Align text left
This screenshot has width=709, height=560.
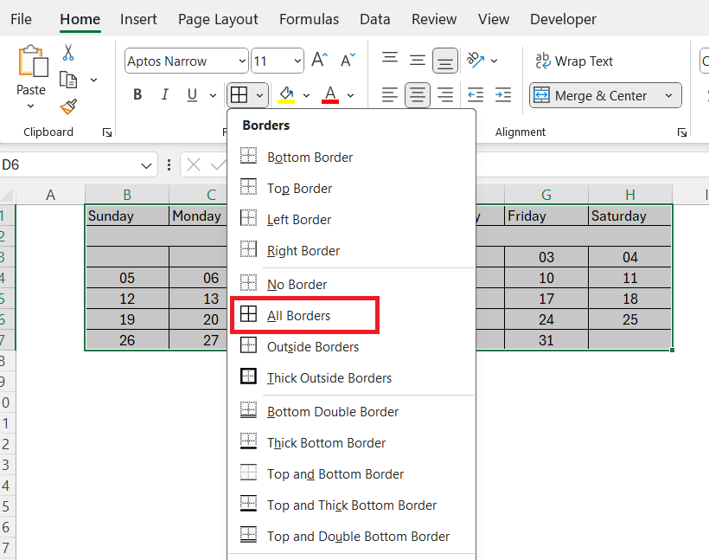click(x=390, y=95)
